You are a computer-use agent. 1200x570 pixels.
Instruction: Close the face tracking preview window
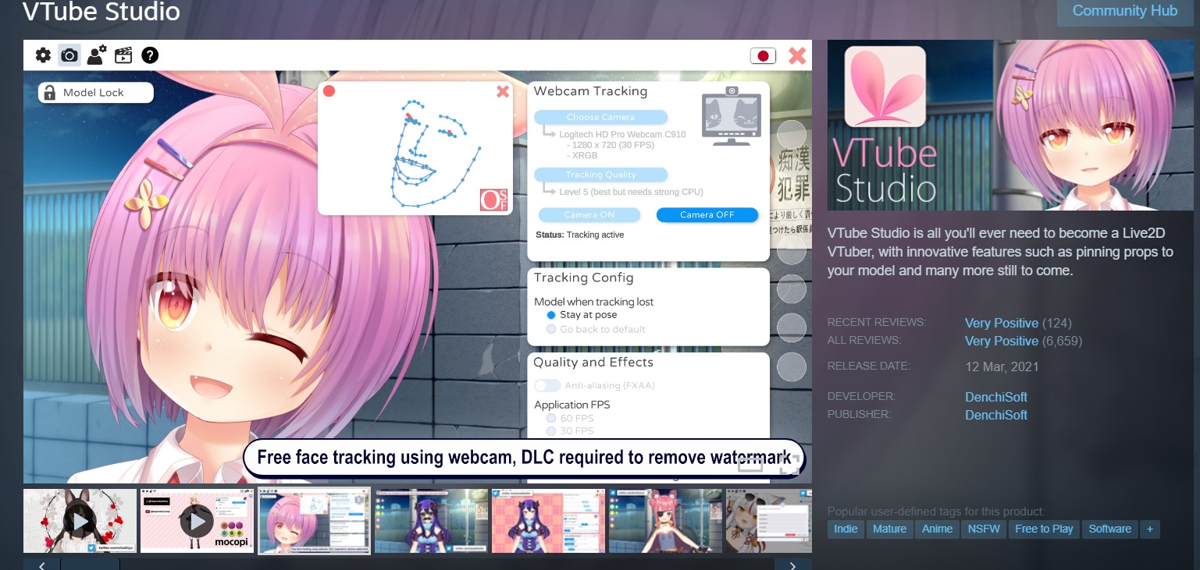[x=503, y=92]
